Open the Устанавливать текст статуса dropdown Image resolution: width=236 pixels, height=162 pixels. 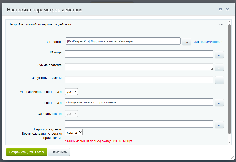[71, 92]
